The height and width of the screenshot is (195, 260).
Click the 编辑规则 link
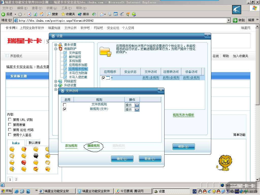[94, 145]
